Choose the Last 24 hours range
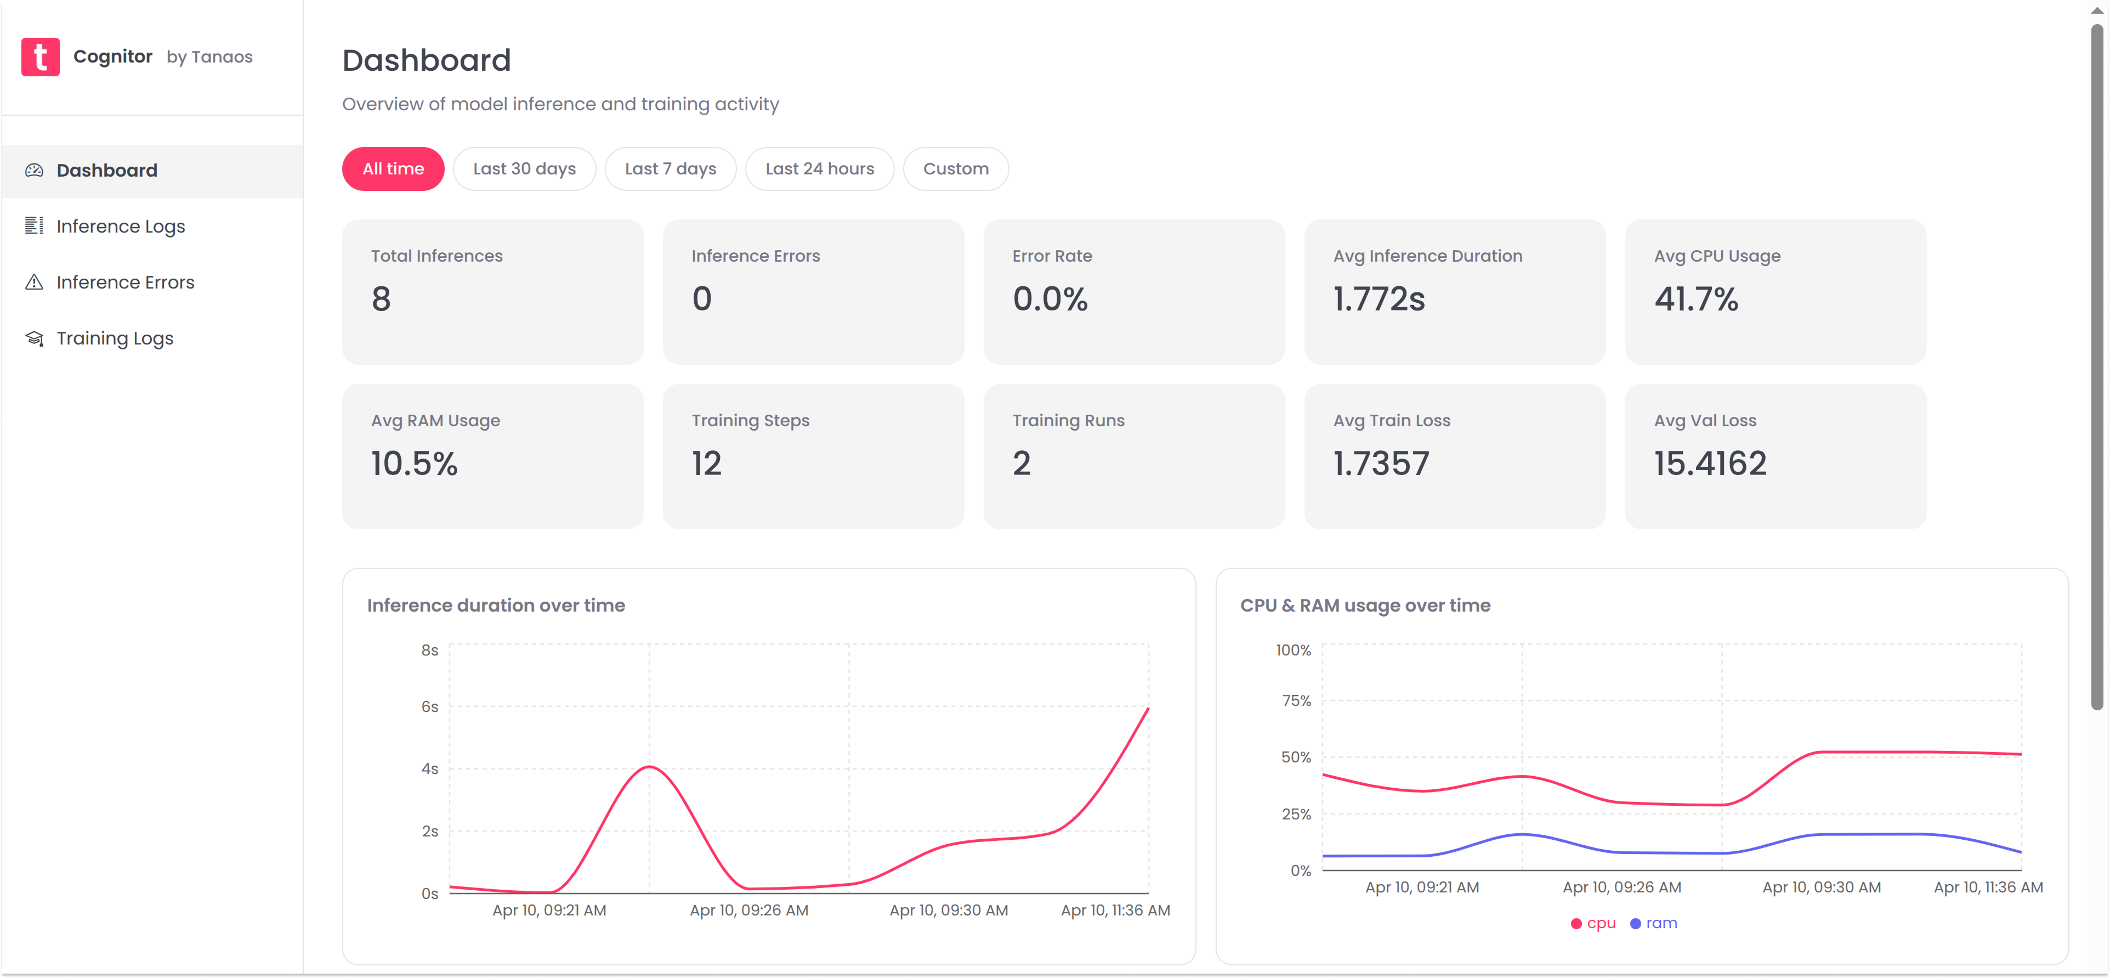This screenshot has height=978, width=2110. [819, 169]
